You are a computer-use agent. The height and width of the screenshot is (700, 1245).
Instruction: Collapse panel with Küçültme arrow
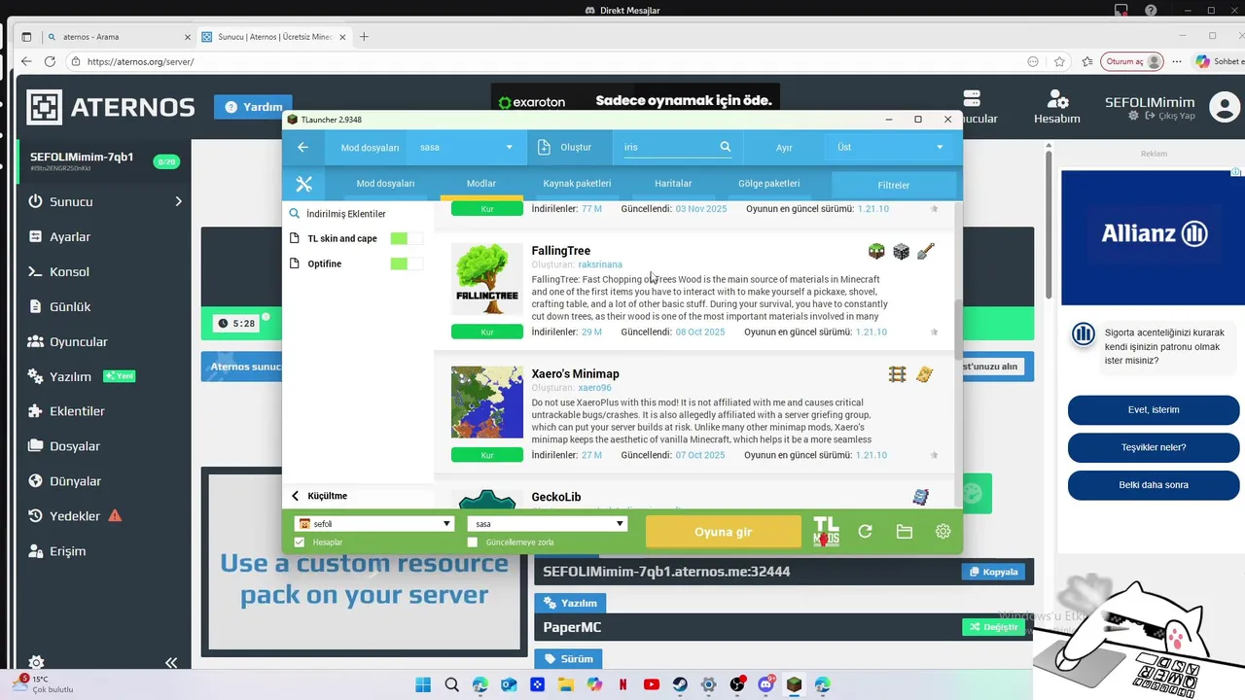[x=296, y=496]
